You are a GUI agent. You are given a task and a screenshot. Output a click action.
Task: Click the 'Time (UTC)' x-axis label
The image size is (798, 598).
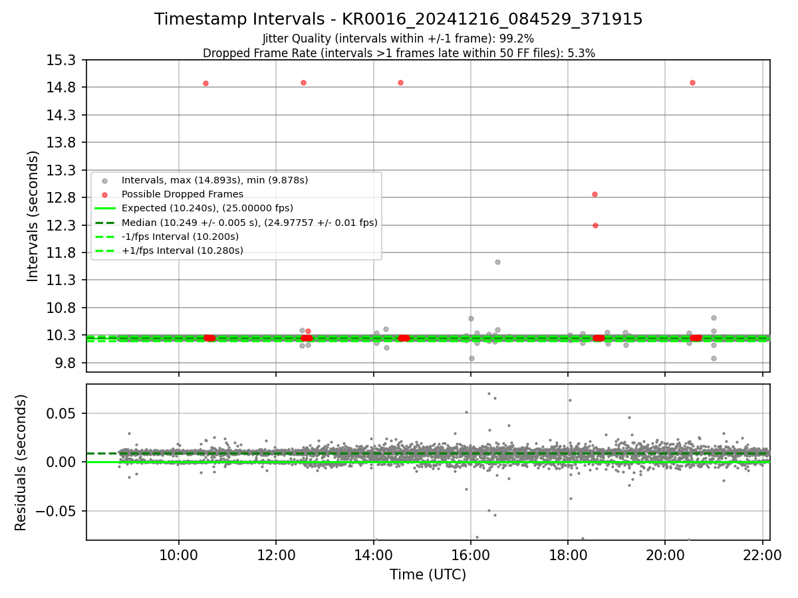click(428, 575)
